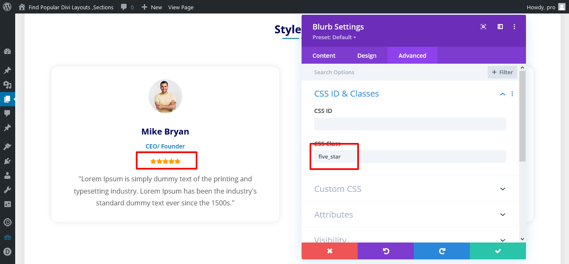Open Tools wrench icon in sidebar
This screenshot has width=569, height=264.
(x=7, y=190)
